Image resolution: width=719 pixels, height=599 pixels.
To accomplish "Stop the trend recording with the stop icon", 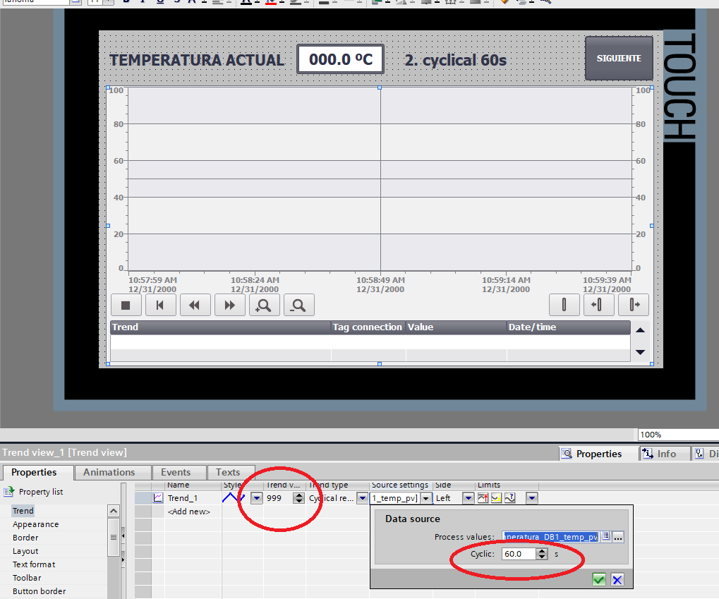I will coord(126,305).
